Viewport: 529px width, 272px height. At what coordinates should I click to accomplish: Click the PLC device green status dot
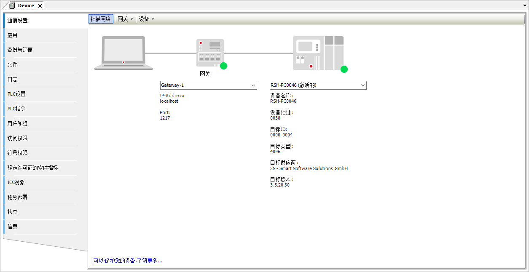[x=344, y=69]
